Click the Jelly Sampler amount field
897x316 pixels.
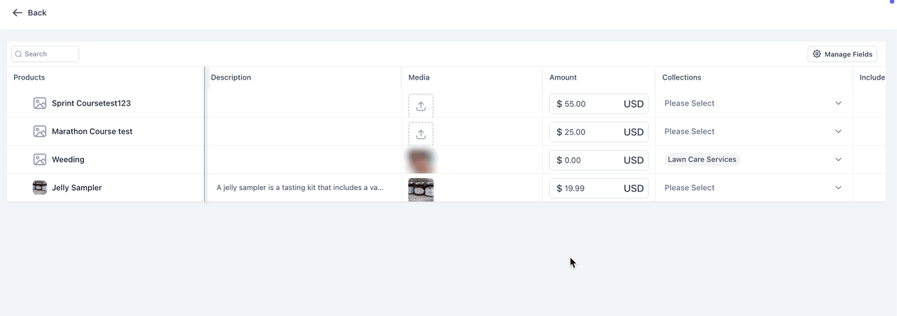coord(599,188)
